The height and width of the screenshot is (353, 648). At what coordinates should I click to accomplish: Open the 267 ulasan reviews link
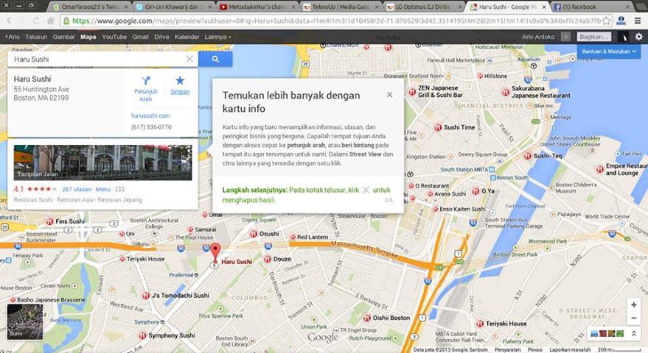[x=77, y=189]
